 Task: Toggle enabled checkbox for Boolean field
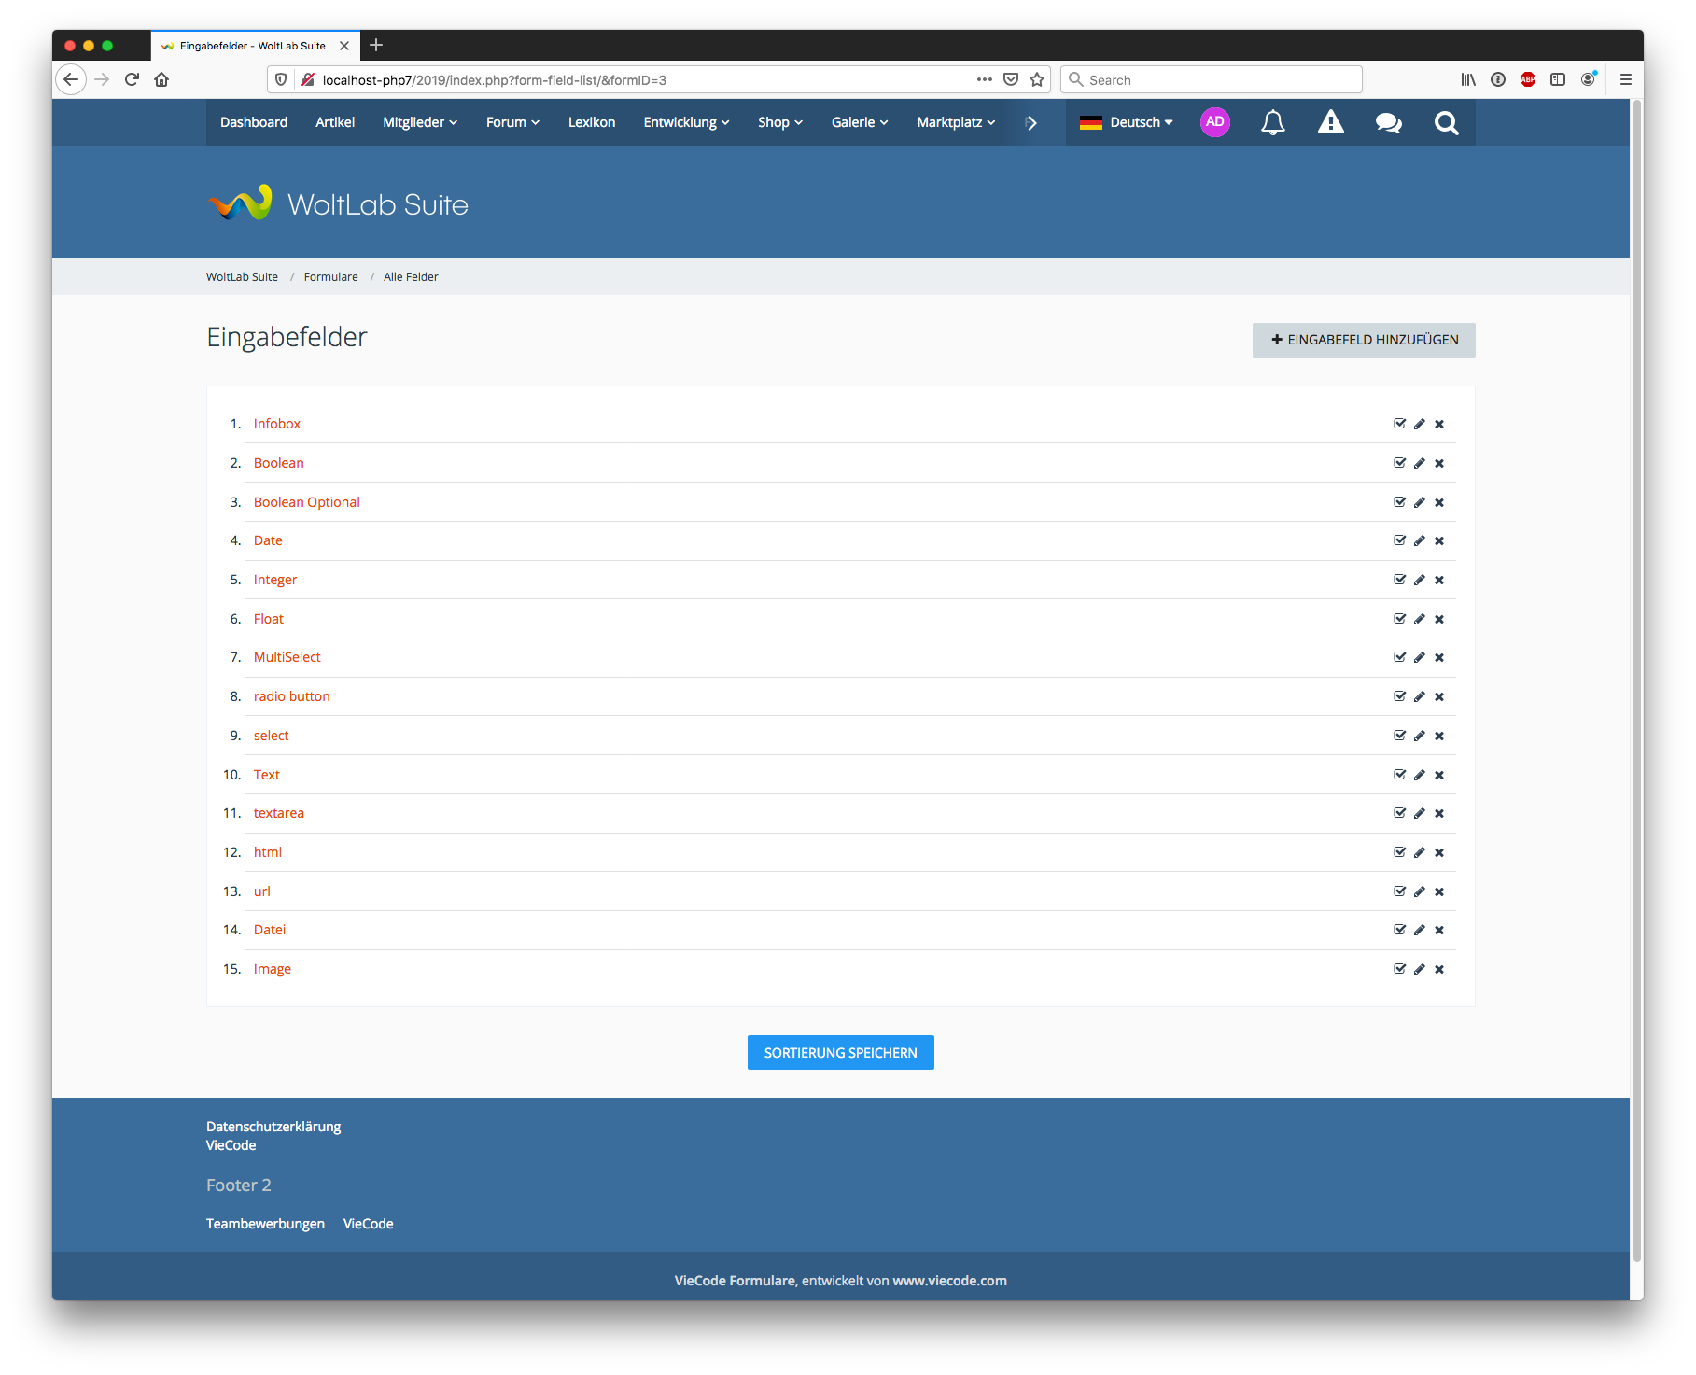[1399, 463]
